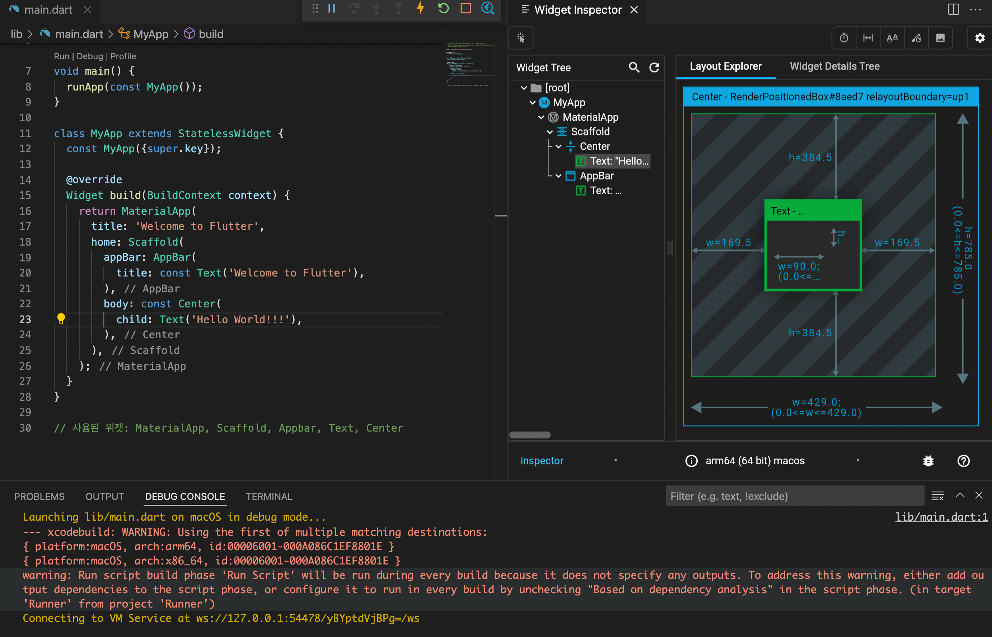Stop debugging with the red square icon
This screenshot has width=992, height=637.
[x=466, y=8]
